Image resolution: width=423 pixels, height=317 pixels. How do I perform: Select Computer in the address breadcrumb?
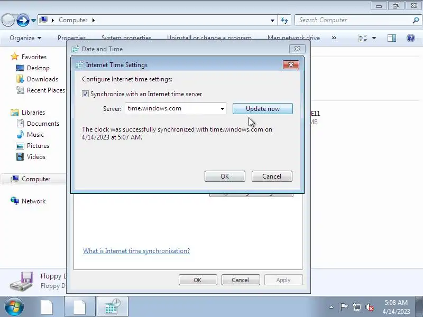tap(73, 20)
